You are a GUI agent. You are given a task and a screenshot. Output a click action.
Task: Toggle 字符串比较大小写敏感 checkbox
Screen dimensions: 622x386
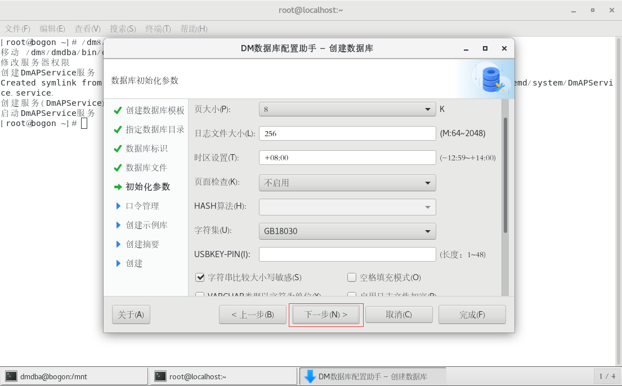click(x=200, y=277)
